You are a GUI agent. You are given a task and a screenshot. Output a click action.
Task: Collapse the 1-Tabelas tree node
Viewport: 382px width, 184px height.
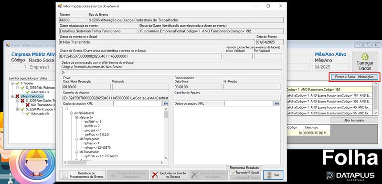click(x=12, y=83)
